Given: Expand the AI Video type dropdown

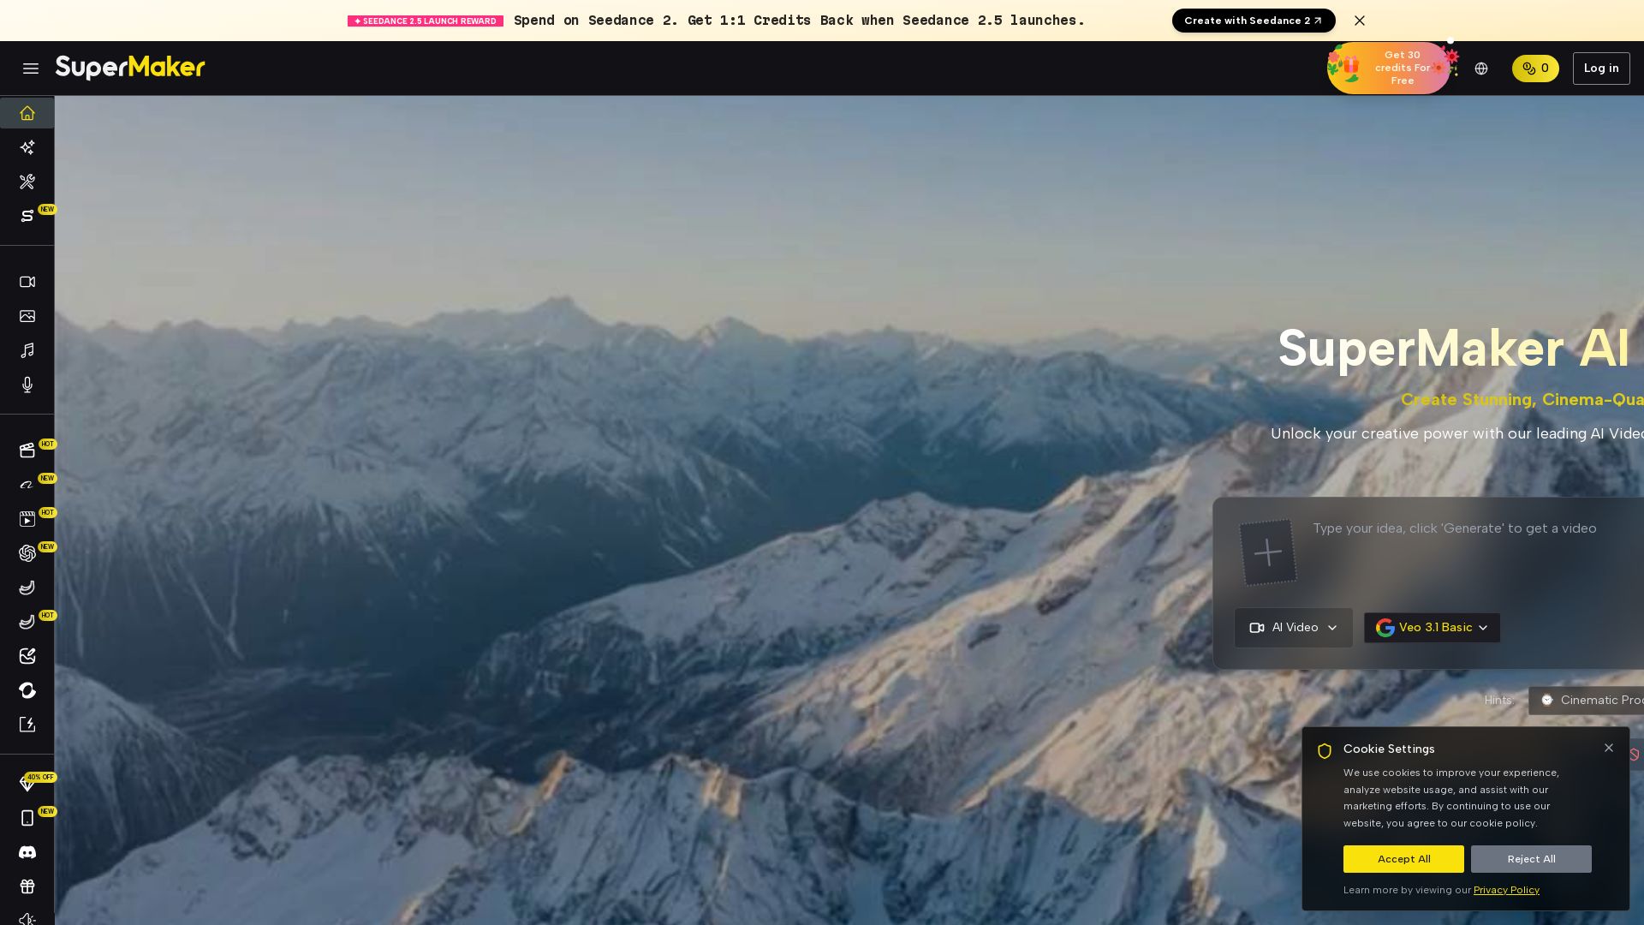Looking at the screenshot, I should click(1294, 628).
